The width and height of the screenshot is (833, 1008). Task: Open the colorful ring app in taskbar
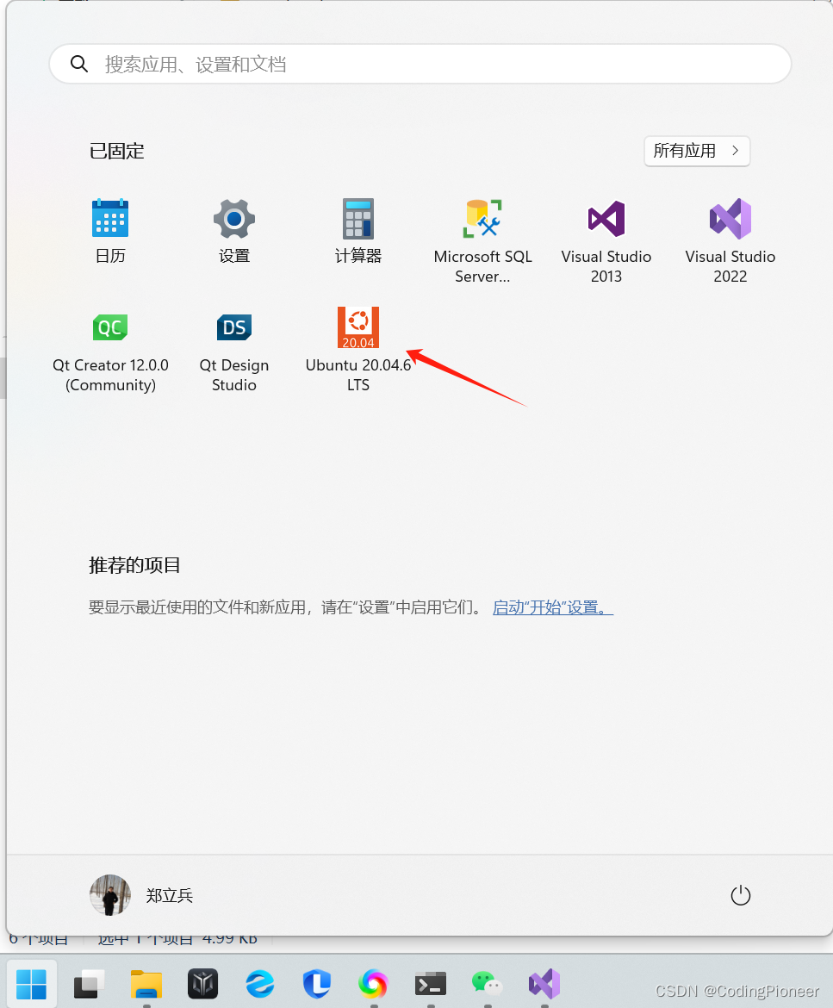[374, 984]
